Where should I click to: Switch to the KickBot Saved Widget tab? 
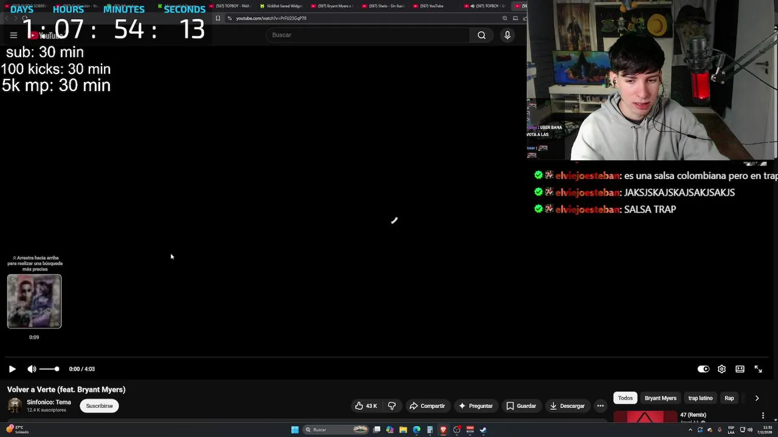point(281,6)
